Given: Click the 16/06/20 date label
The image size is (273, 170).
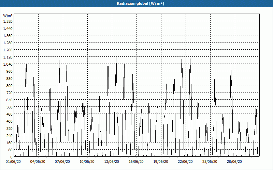Looking at the screenshot, I should pyautogui.click(x=136, y=161).
